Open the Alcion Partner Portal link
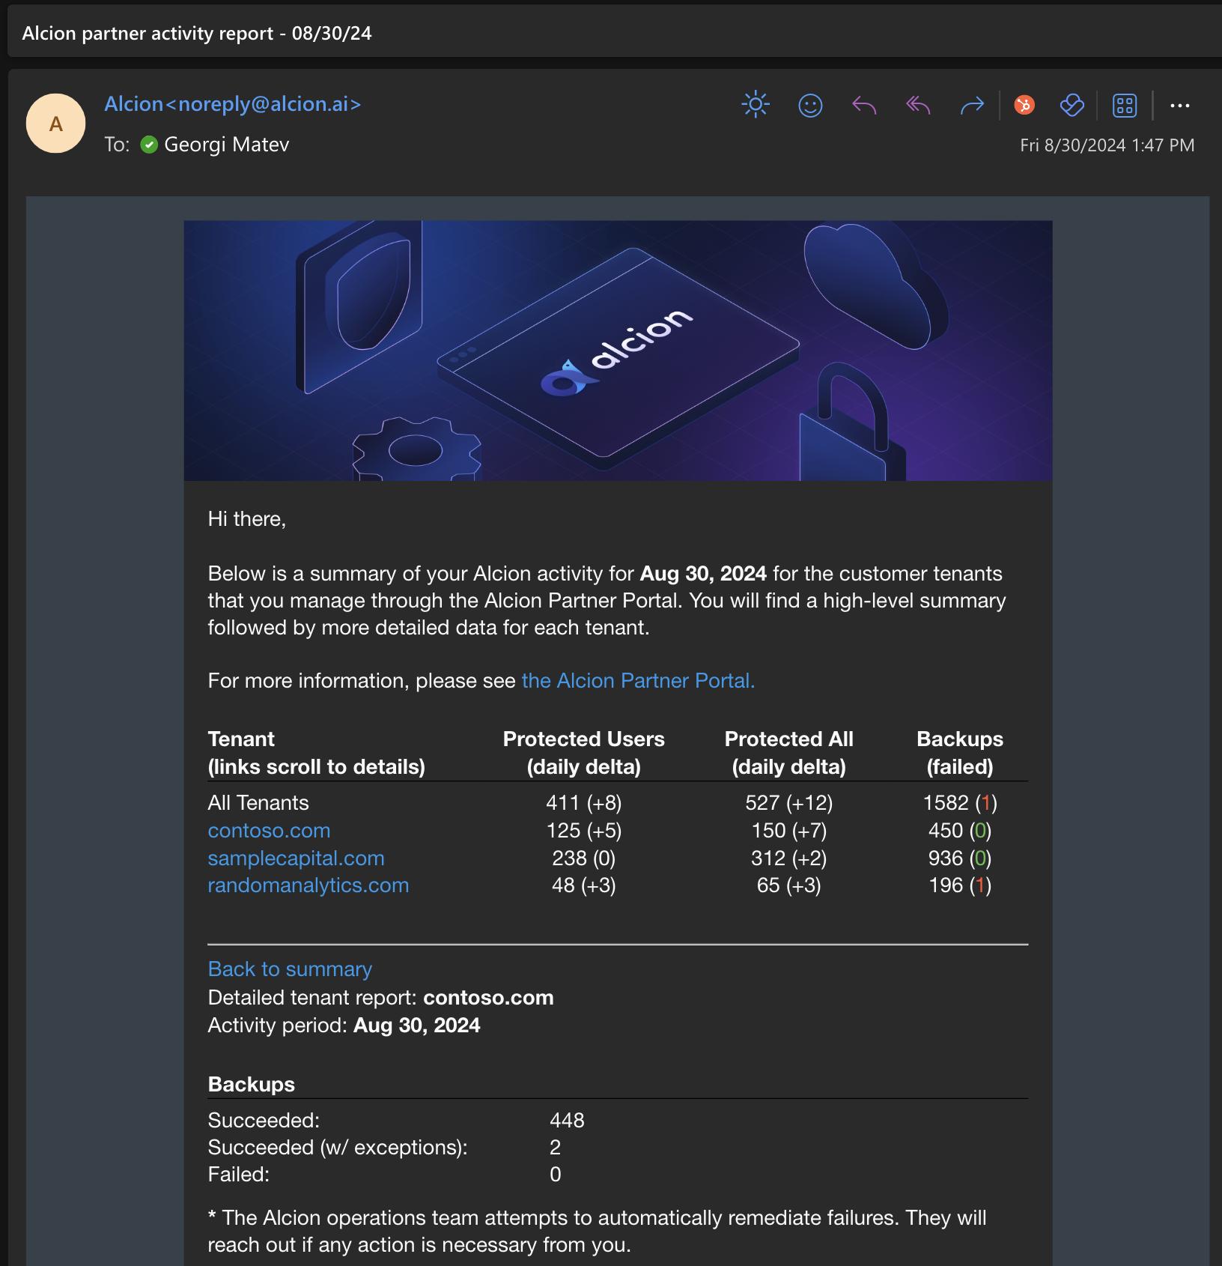Screen dimensions: 1222x1266 638,680
